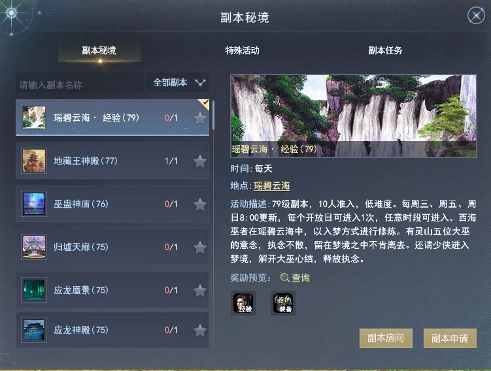This screenshot has width=491, height=371.
Task: Click the 副本申请 button
Action: 450,338
